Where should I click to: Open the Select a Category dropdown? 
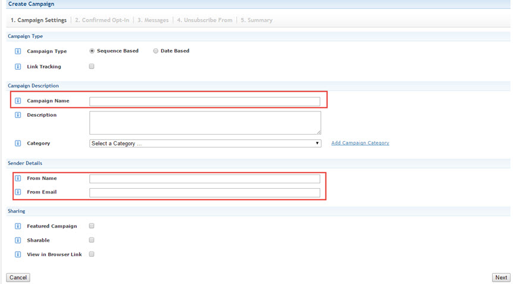205,143
